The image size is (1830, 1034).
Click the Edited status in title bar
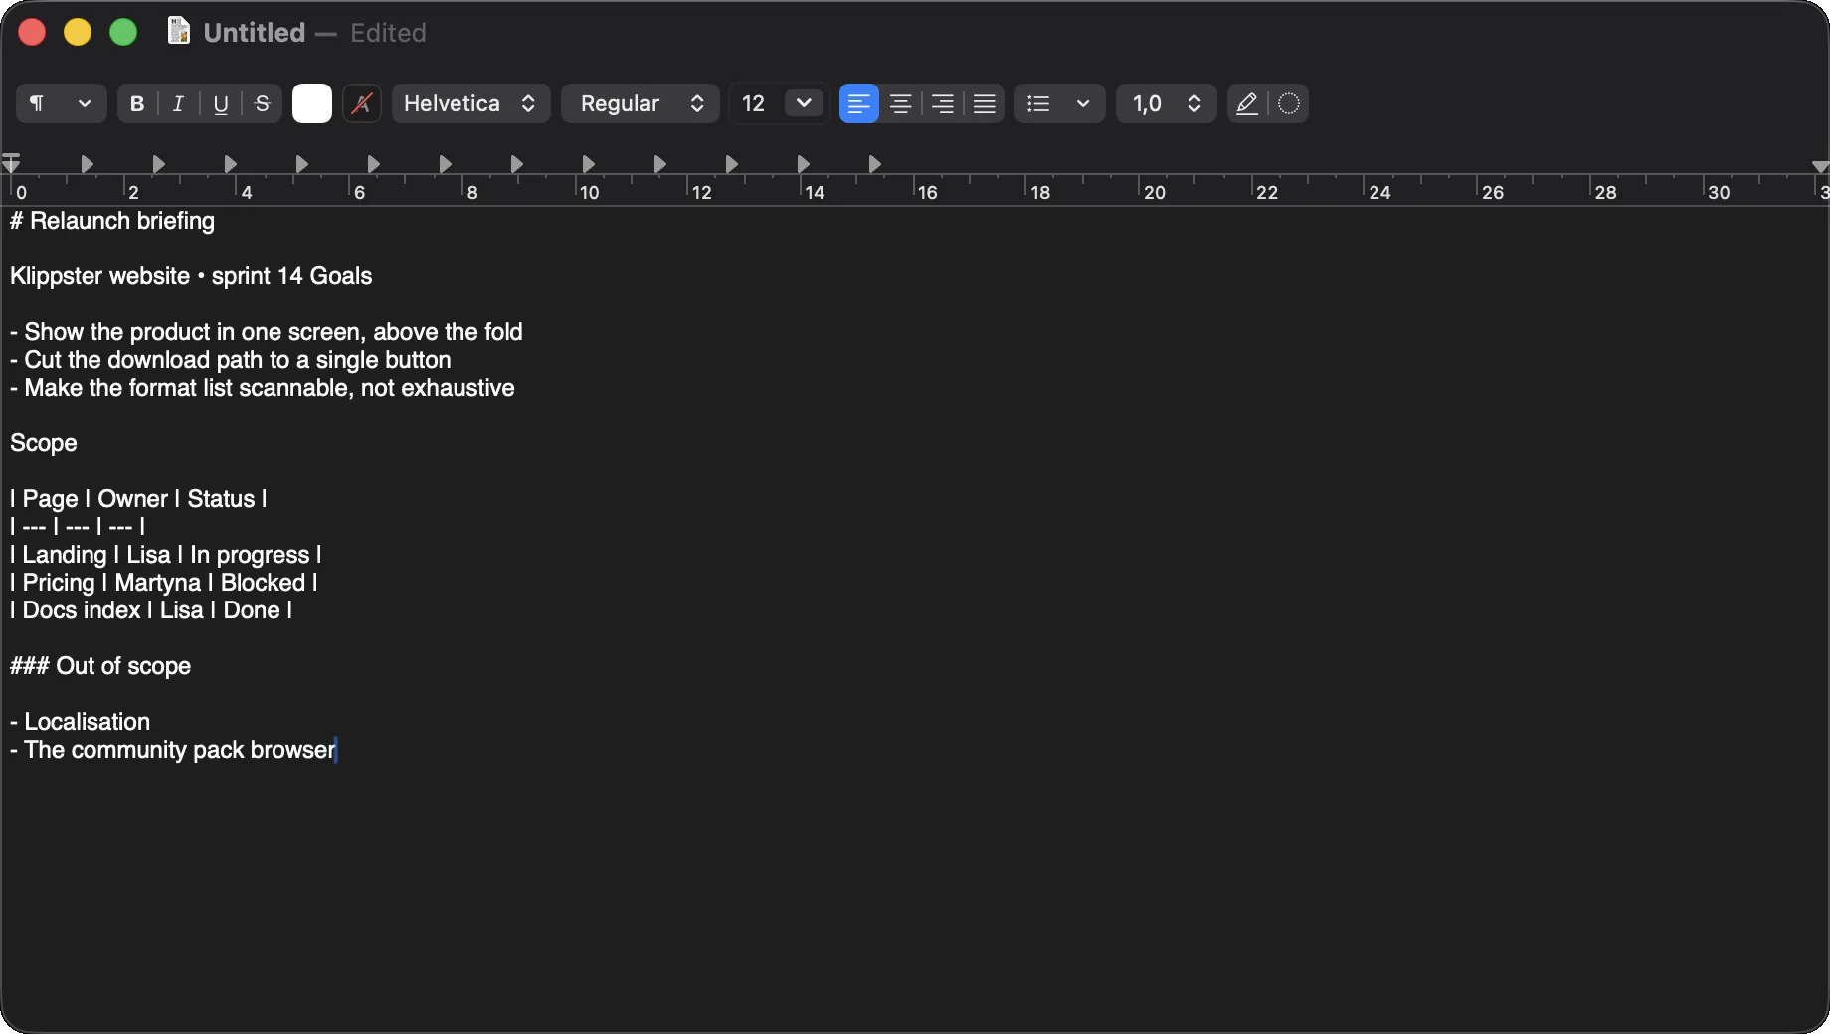click(388, 33)
